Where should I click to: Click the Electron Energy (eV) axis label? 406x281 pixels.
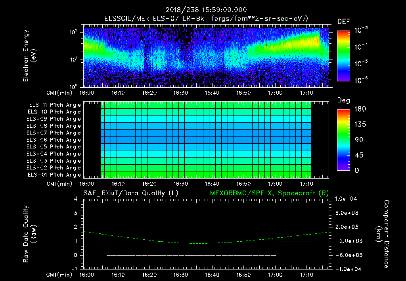(x=29, y=56)
